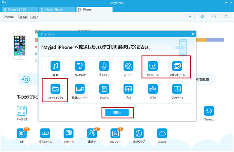Click the iPhone device thumbnail image
The width and height of the screenshot is (234, 152).
20,46
